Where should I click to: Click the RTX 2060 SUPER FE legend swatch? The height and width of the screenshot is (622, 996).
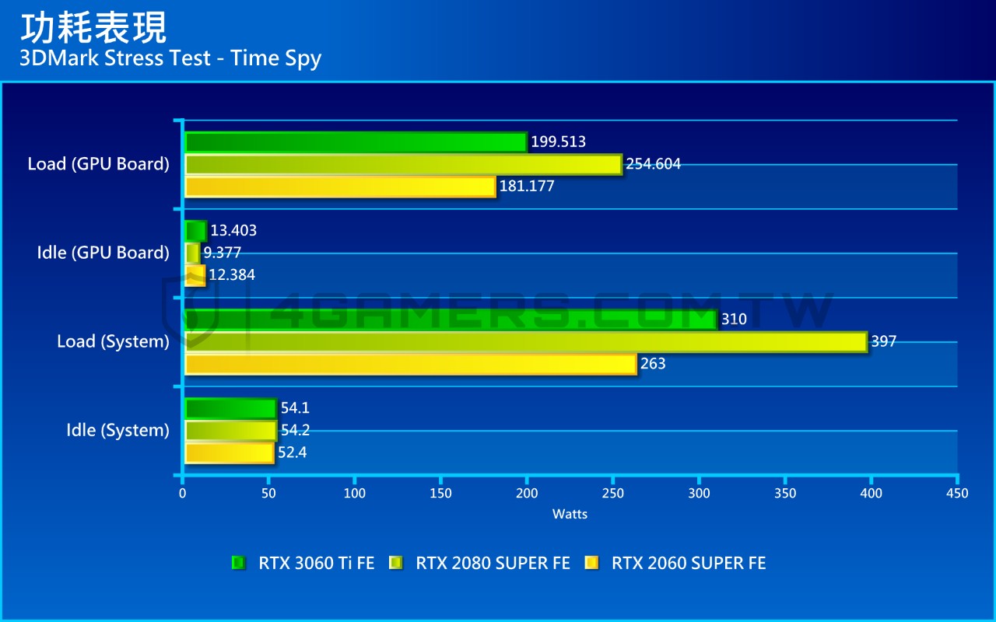click(x=591, y=563)
